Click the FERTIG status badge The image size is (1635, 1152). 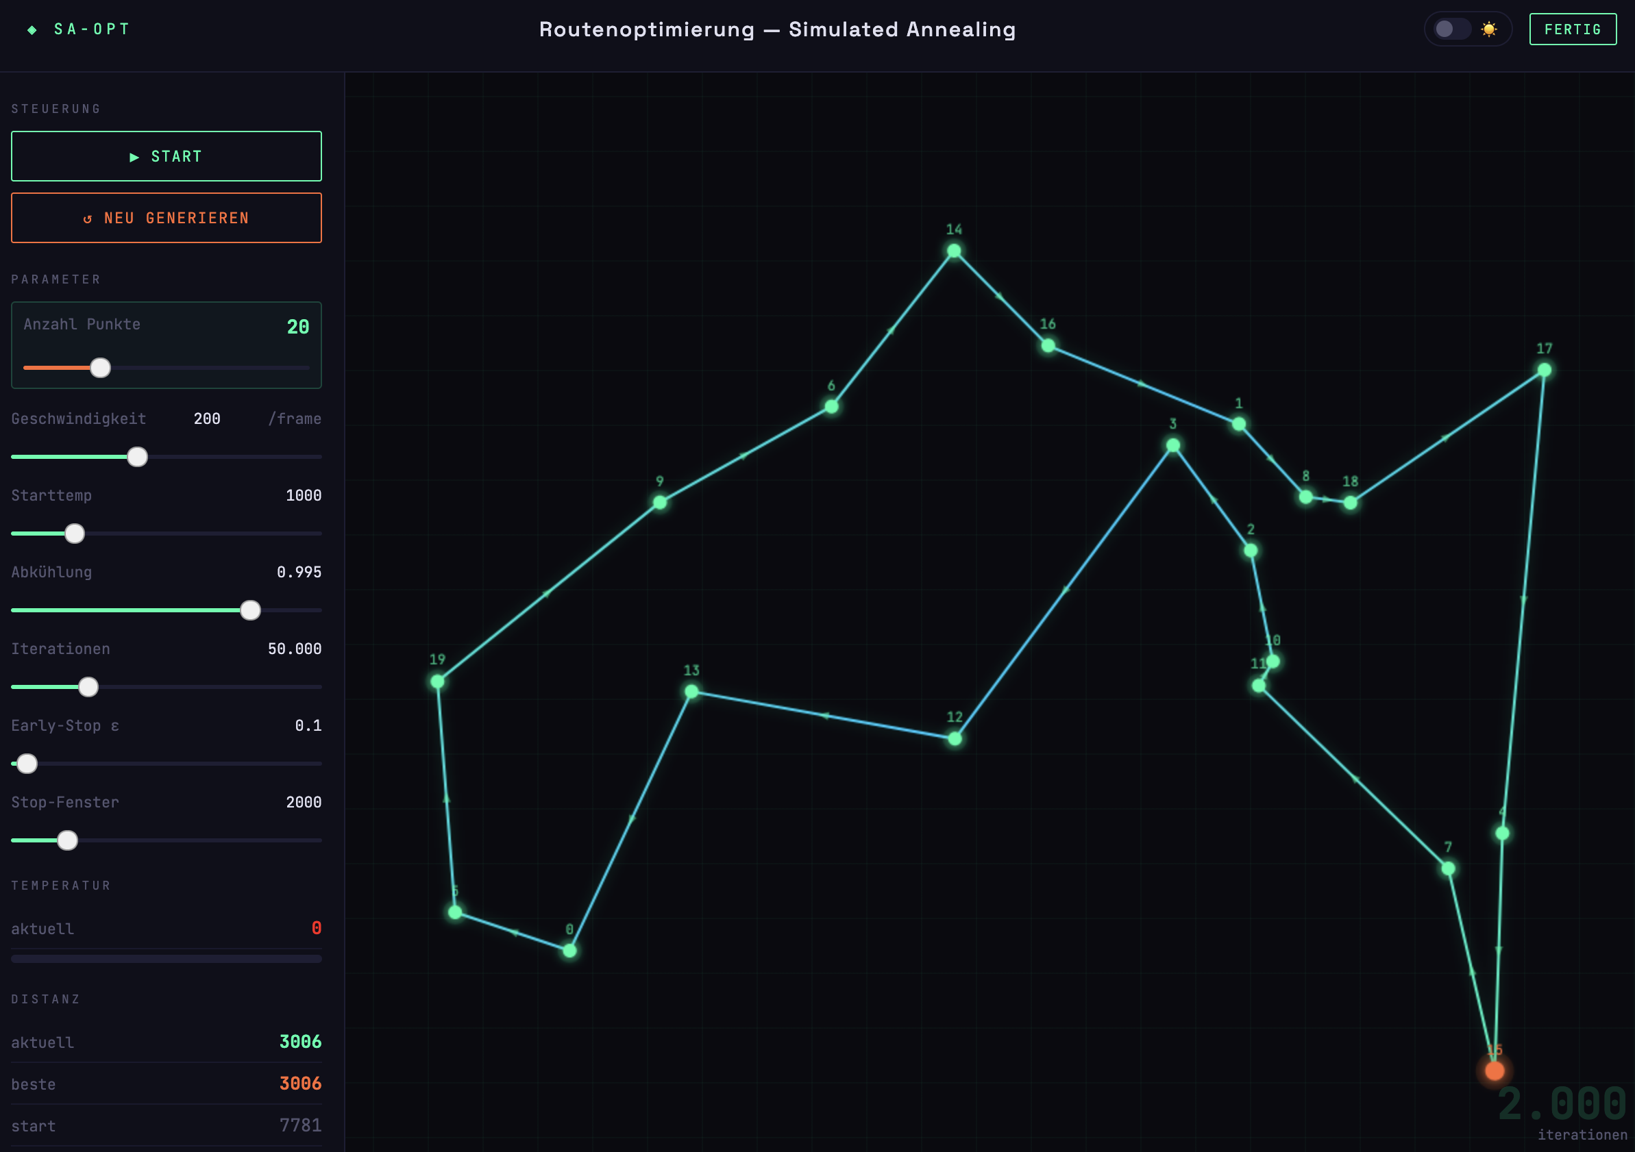point(1573,29)
